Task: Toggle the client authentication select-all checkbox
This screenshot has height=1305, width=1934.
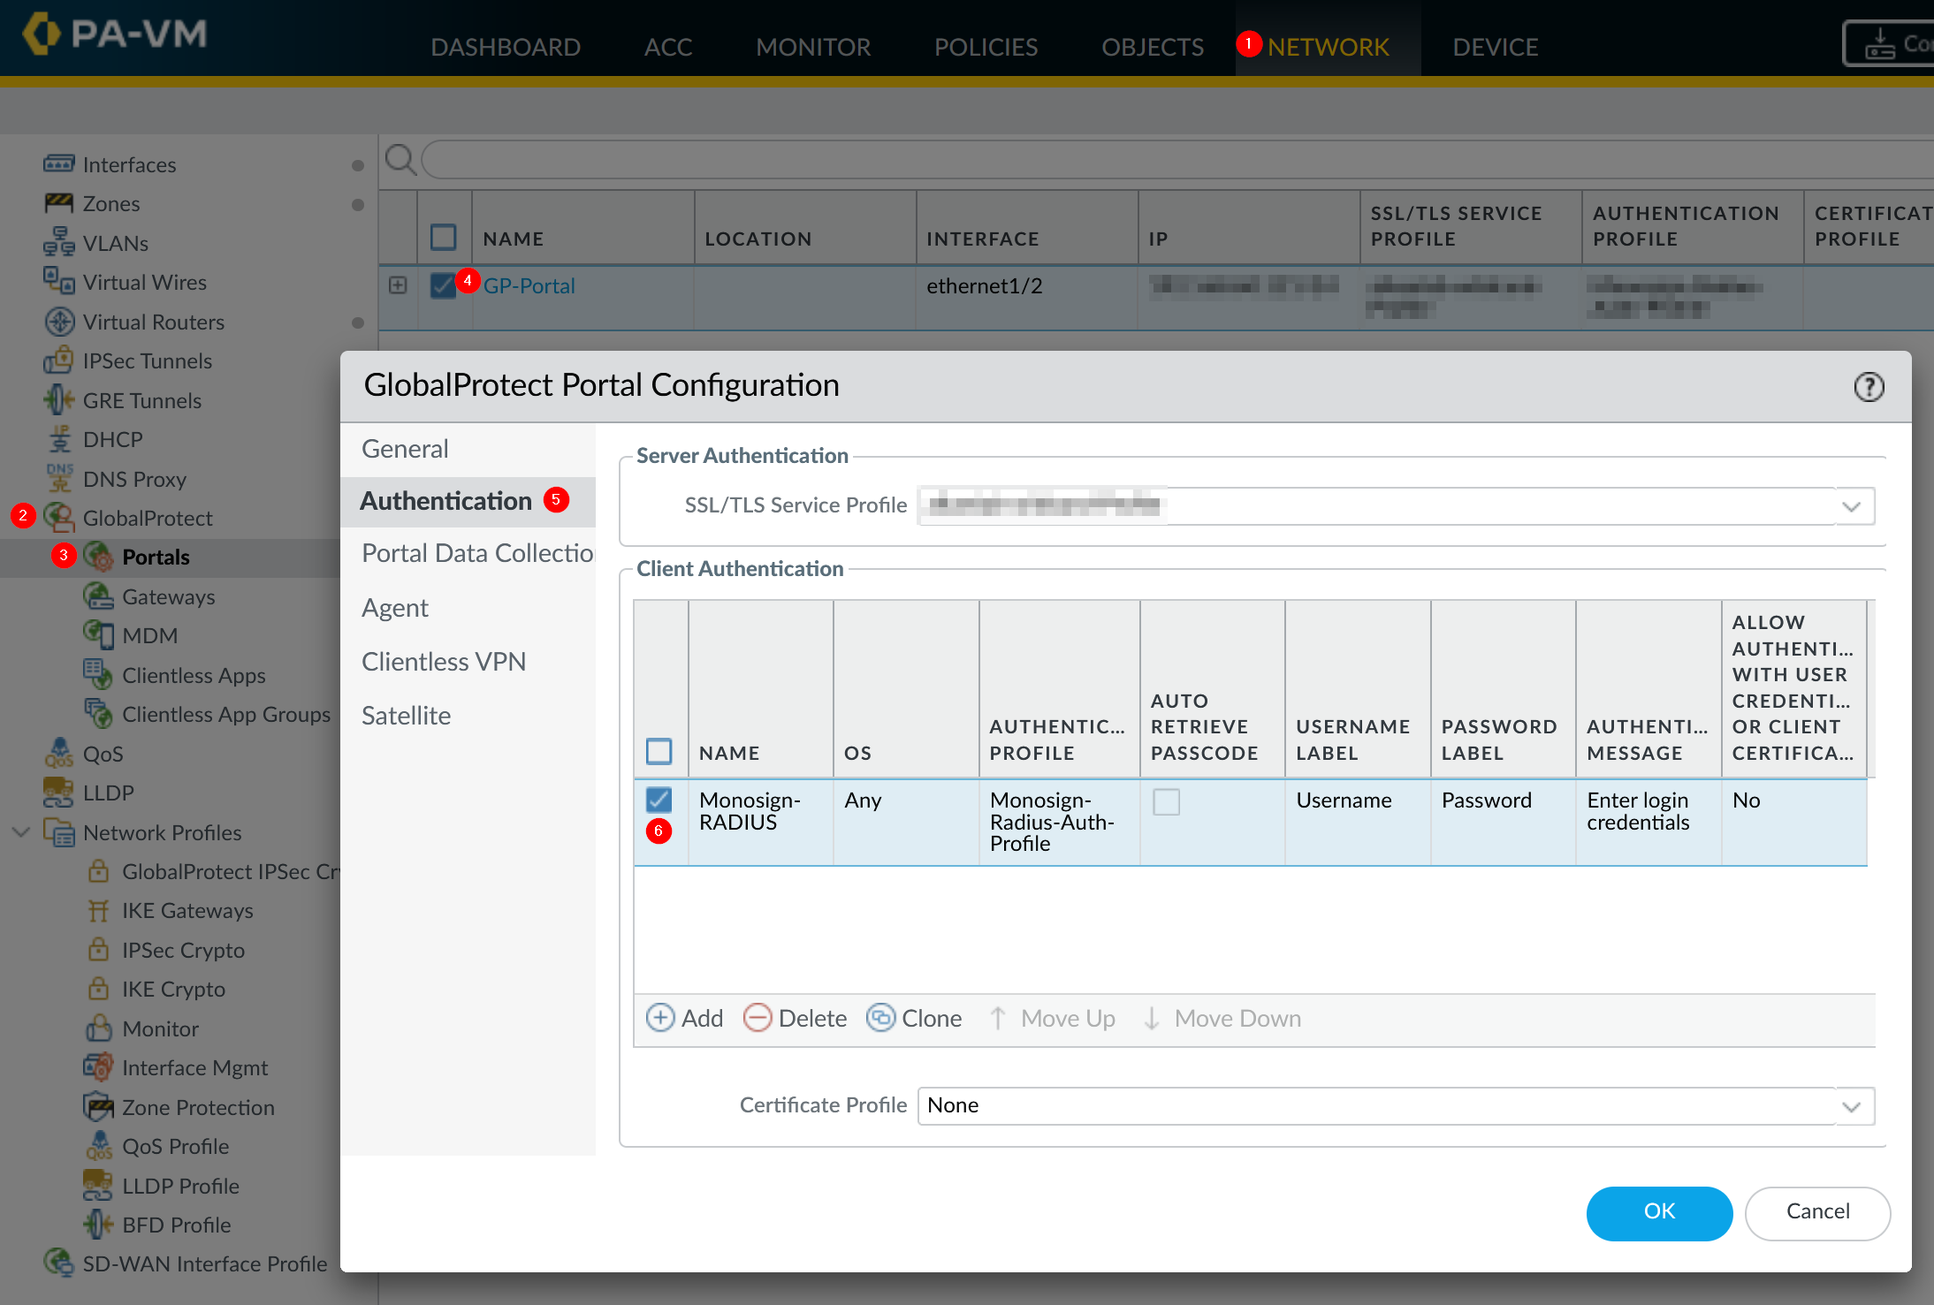Action: pos(659,751)
